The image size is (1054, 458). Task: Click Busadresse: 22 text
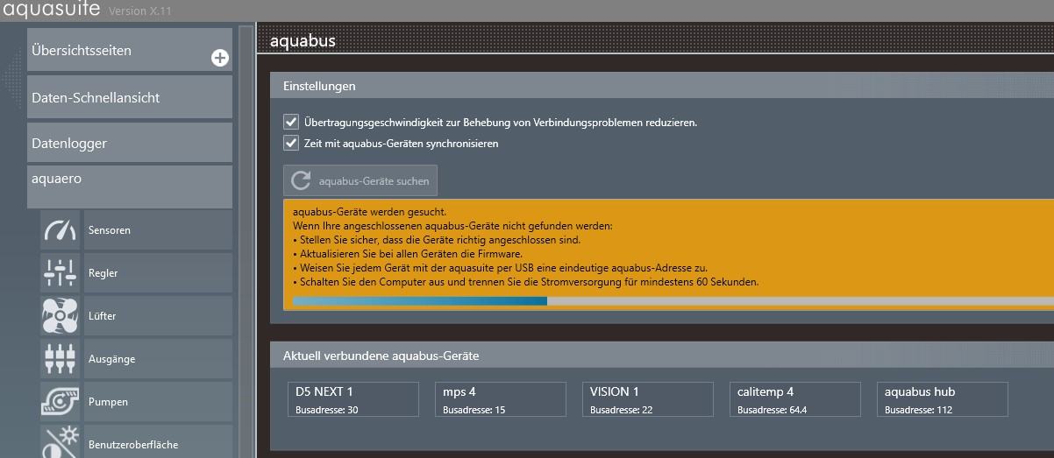[622, 410]
